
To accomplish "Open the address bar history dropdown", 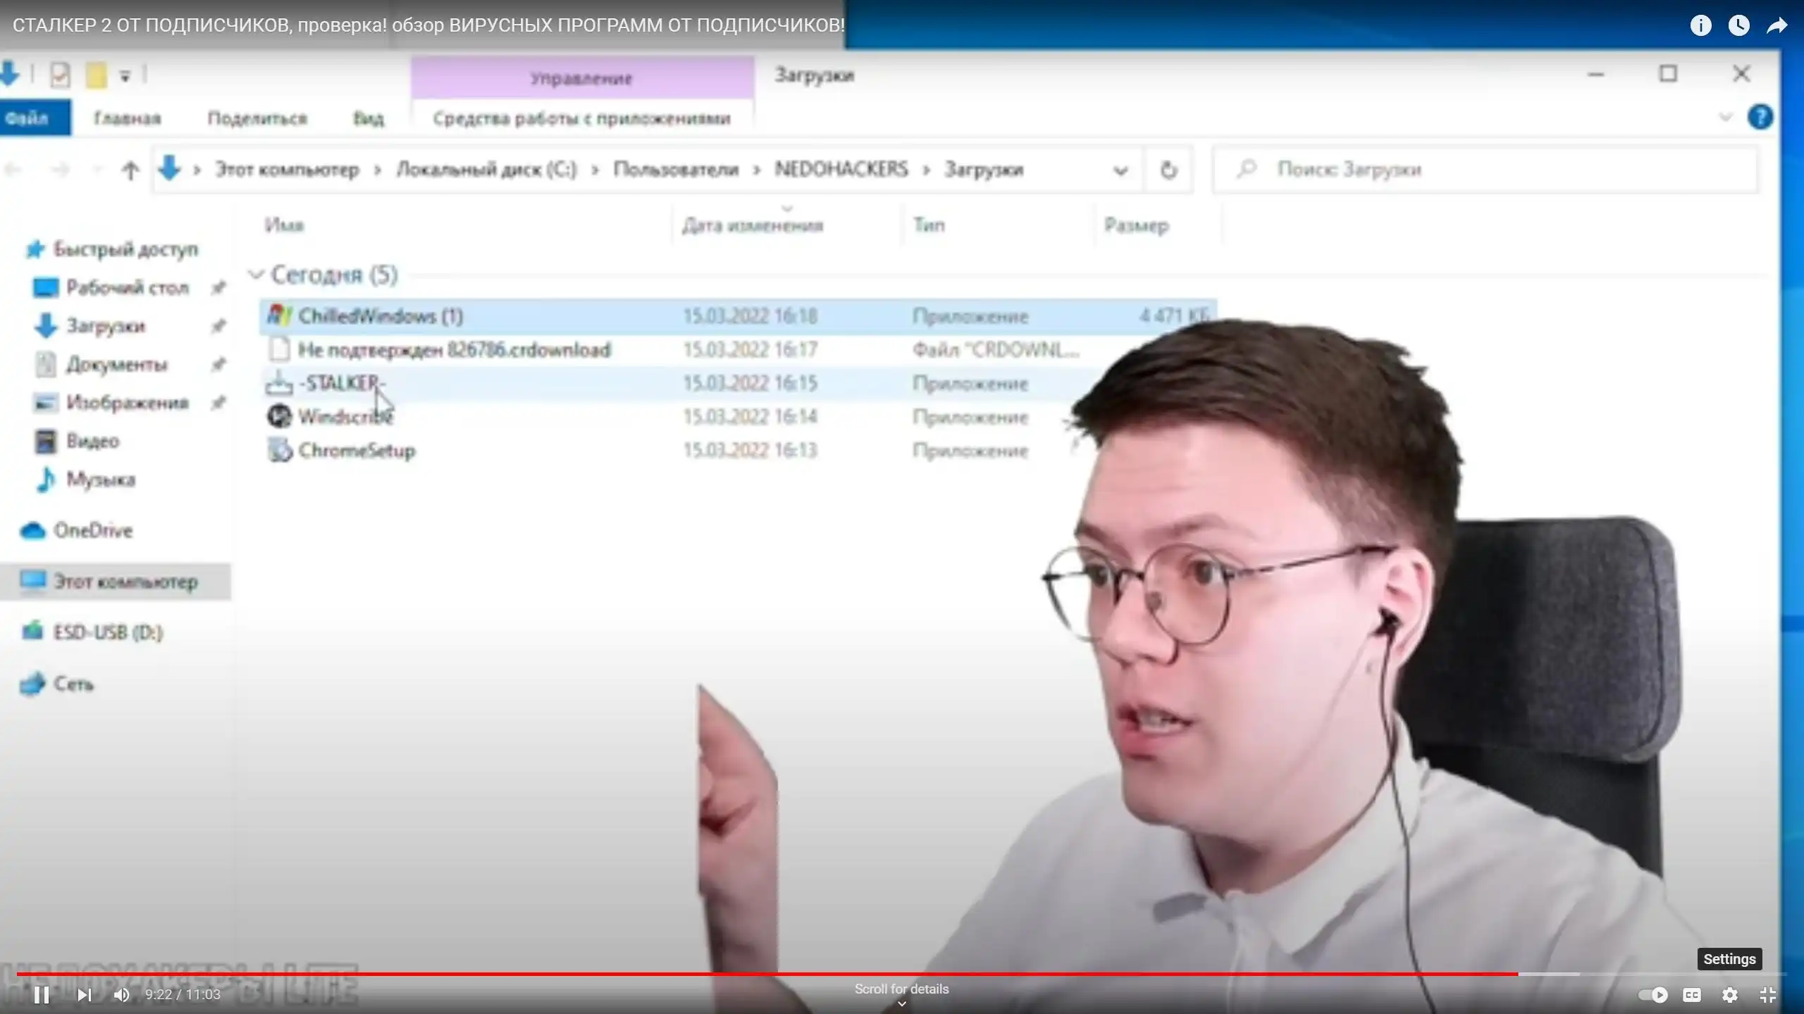I will [x=1120, y=170].
